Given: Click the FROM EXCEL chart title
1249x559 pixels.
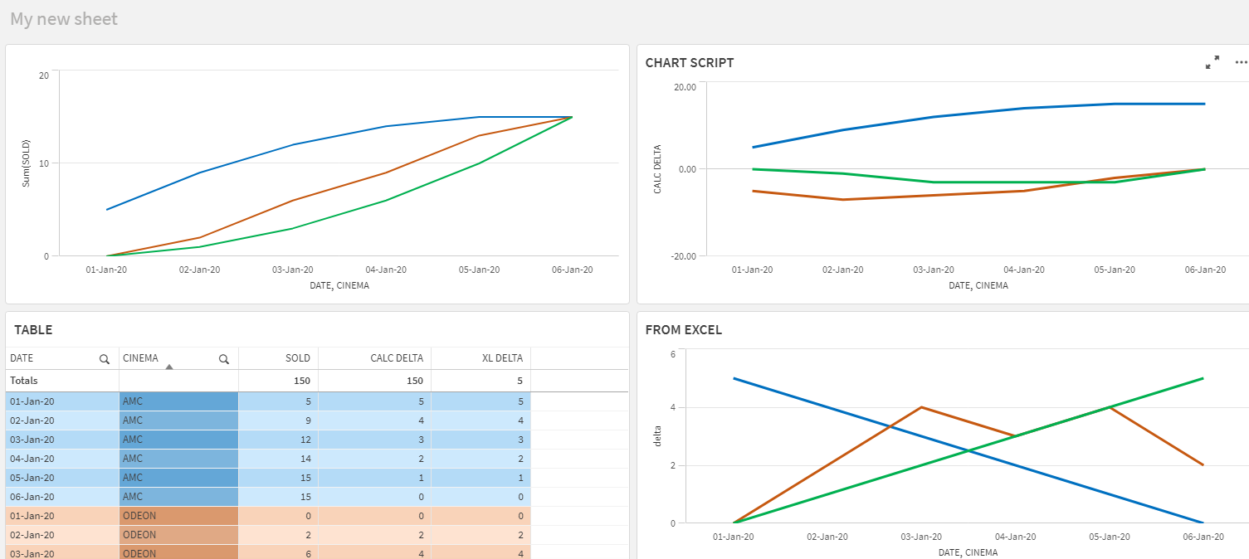Looking at the screenshot, I should [683, 330].
